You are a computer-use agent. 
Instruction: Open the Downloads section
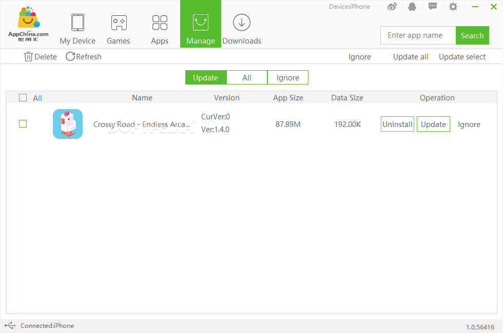point(242,29)
